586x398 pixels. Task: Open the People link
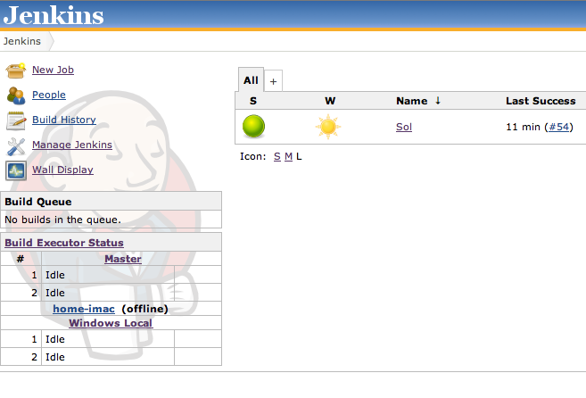pos(48,95)
